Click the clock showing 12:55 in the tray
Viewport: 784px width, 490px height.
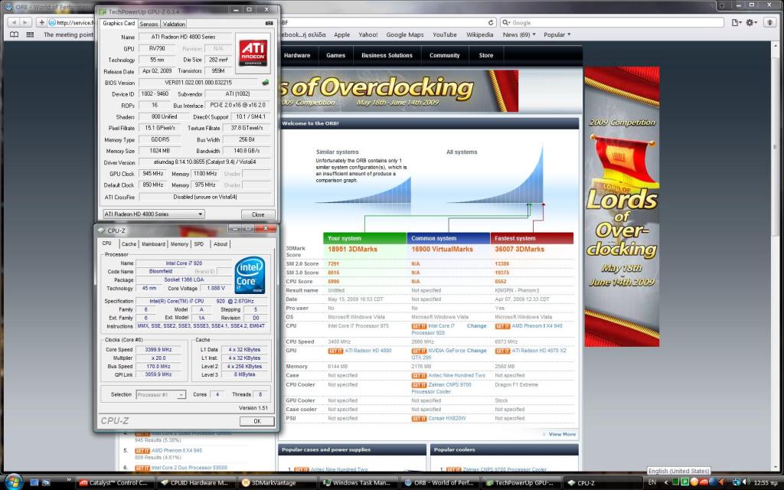766,482
